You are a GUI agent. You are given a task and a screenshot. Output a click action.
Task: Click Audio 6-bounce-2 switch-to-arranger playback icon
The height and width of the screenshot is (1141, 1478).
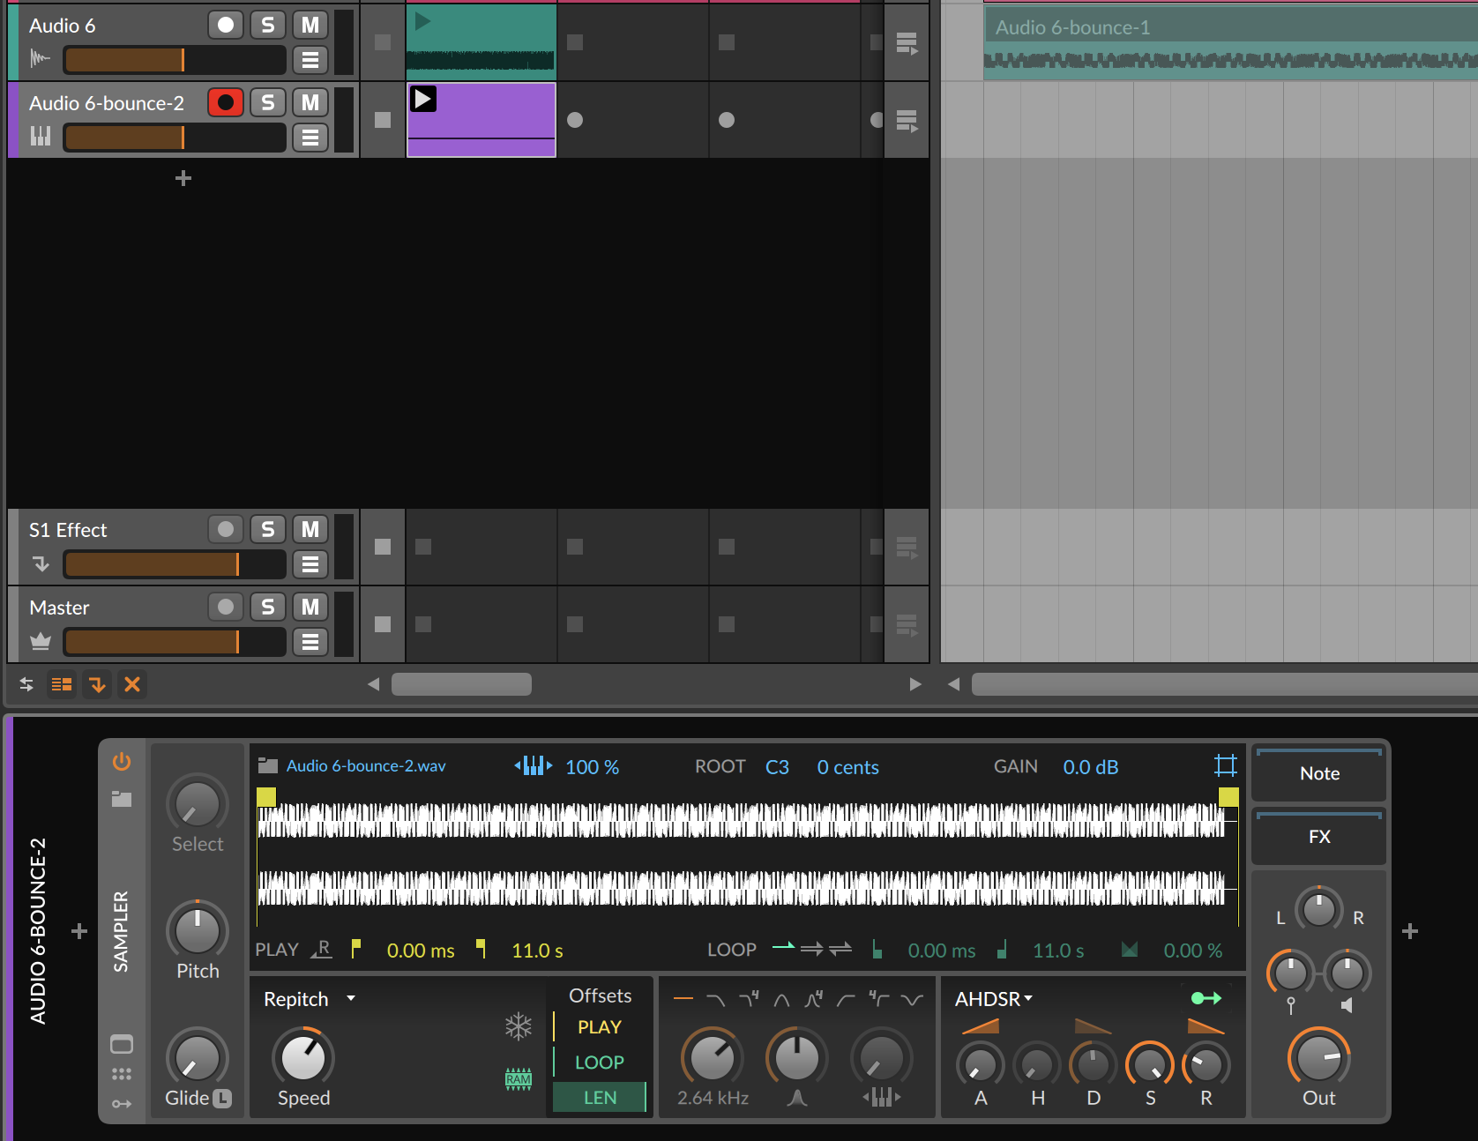[x=907, y=120]
